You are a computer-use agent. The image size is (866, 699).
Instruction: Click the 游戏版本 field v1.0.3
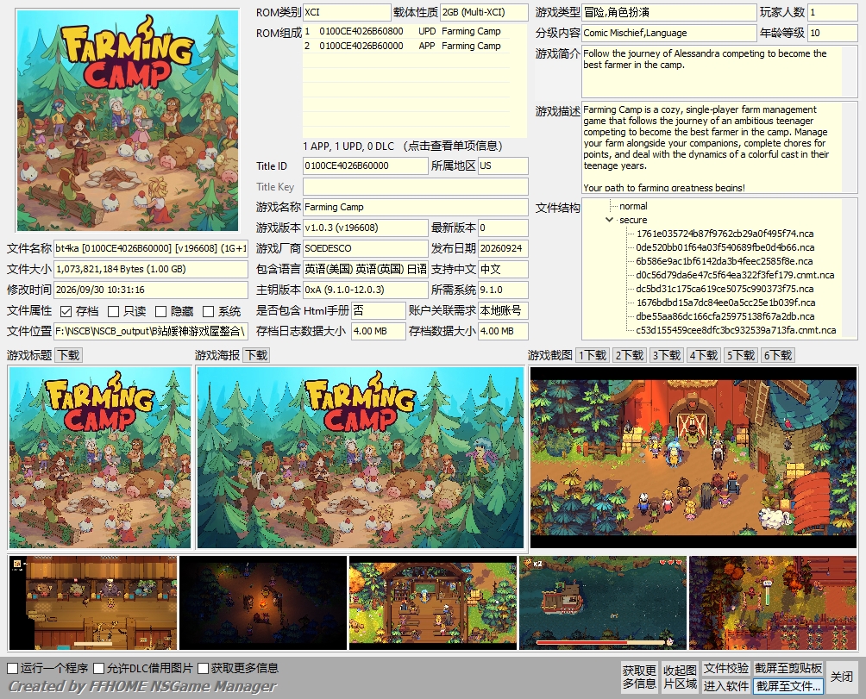click(x=366, y=228)
